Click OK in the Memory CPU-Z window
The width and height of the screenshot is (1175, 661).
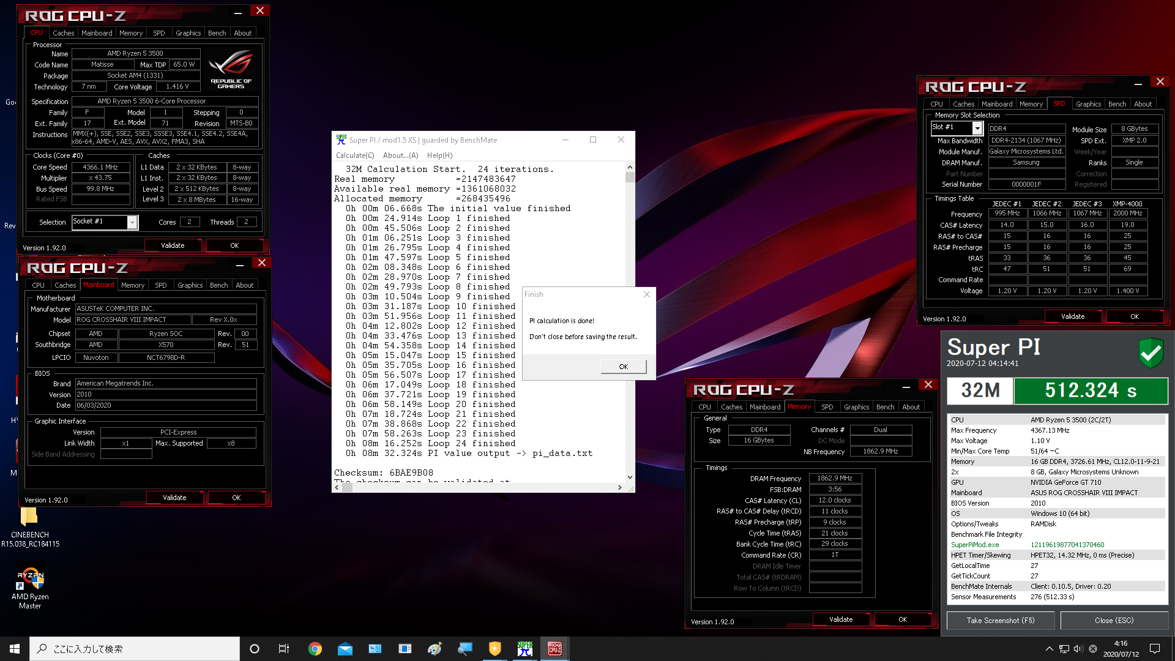pyautogui.click(x=903, y=619)
